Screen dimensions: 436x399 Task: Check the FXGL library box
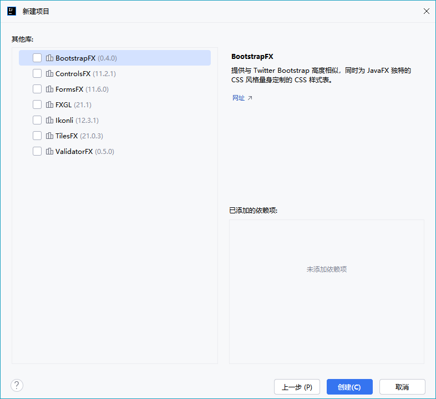click(37, 105)
